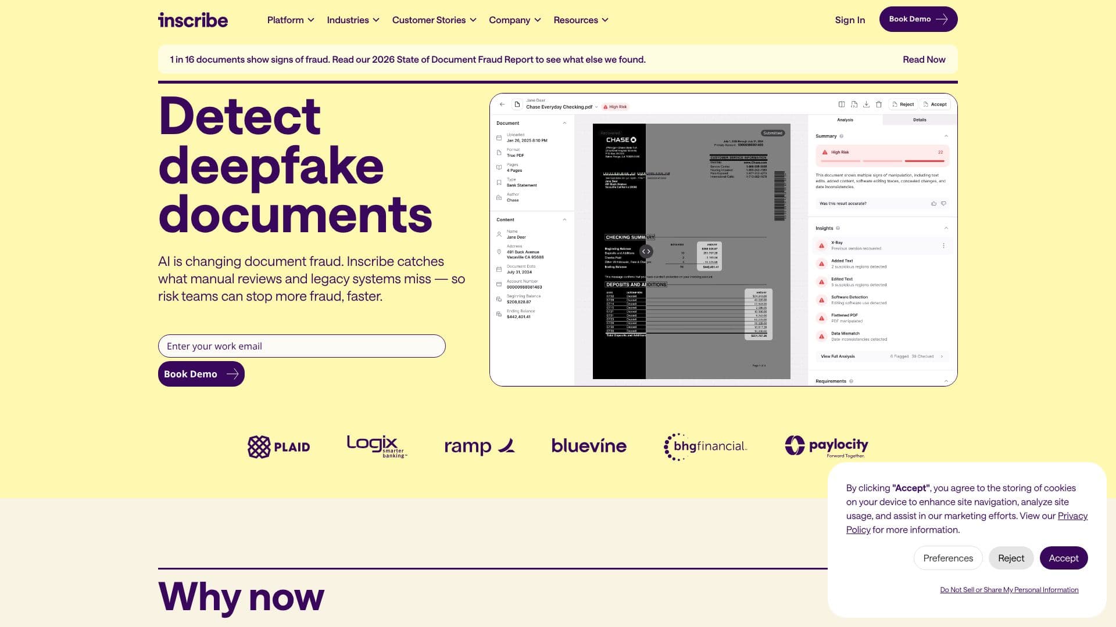This screenshot has height=627, width=1116.
Task: Accept cookies in the consent popup
Action: (x=1064, y=558)
